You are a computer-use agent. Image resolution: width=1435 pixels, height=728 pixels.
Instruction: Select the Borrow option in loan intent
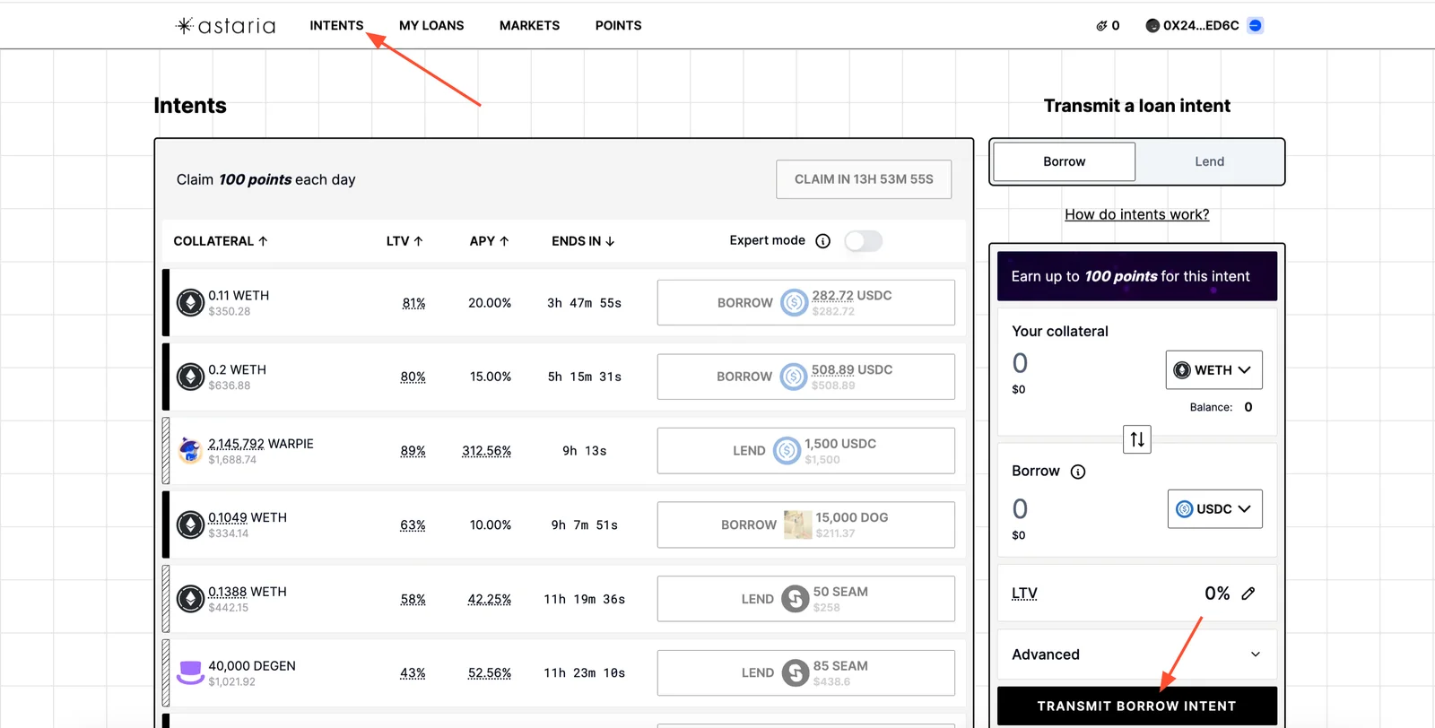click(x=1065, y=162)
